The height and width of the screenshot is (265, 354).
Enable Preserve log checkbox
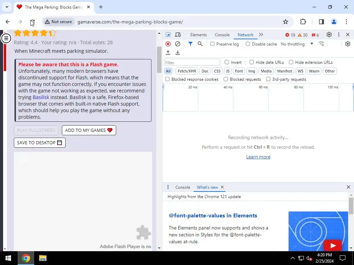[x=212, y=44]
